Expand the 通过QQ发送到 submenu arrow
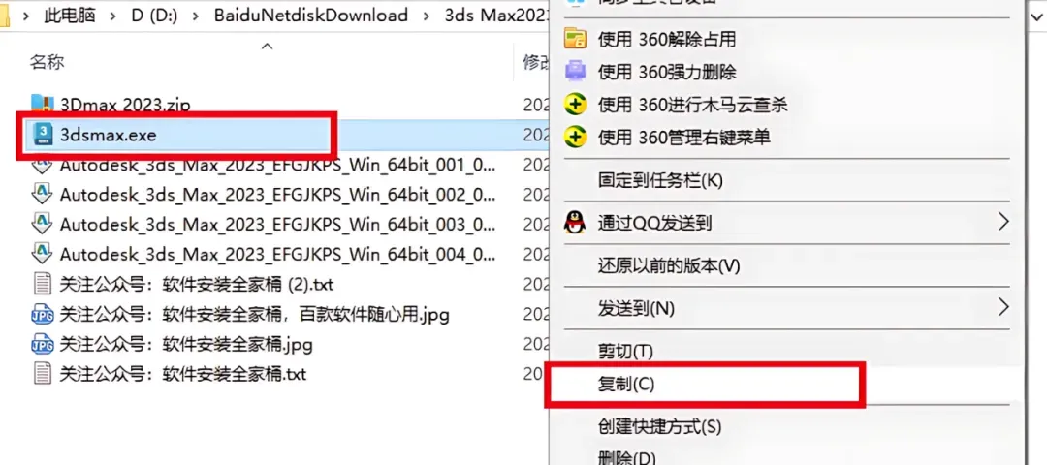The height and width of the screenshot is (465, 1047). (1003, 221)
